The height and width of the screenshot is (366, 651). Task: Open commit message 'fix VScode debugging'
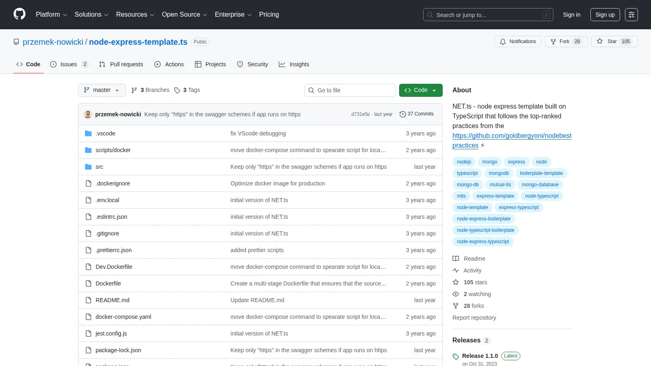258,133
